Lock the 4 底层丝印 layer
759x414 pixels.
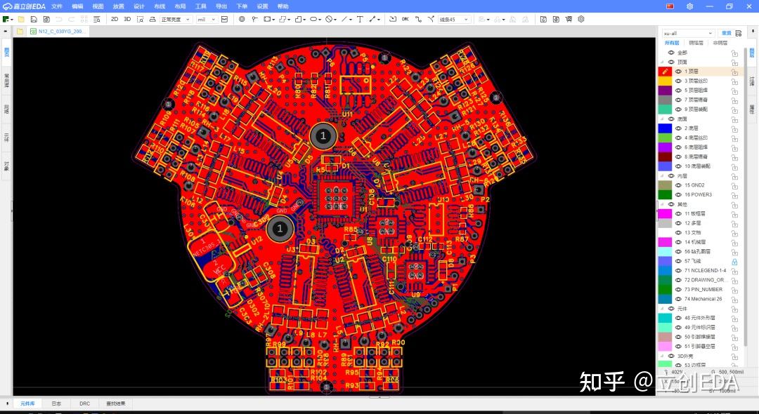coord(734,138)
